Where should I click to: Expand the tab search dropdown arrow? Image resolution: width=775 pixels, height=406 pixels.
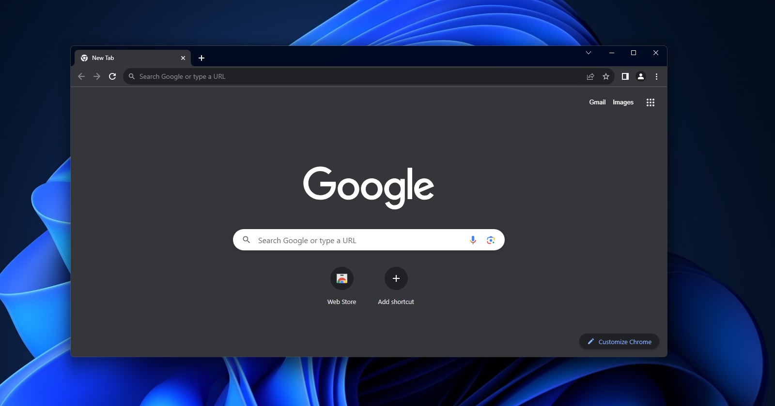[589, 53]
